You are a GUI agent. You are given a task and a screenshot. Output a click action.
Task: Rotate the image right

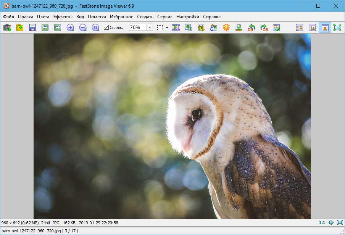(x=264, y=27)
